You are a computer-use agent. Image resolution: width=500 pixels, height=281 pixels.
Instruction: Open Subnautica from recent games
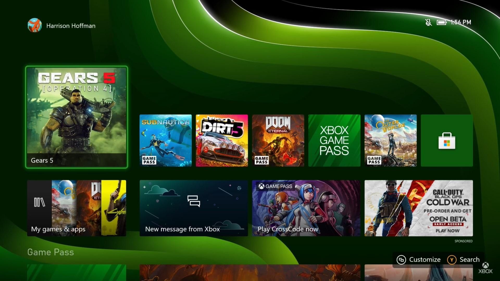pyautogui.click(x=165, y=140)
